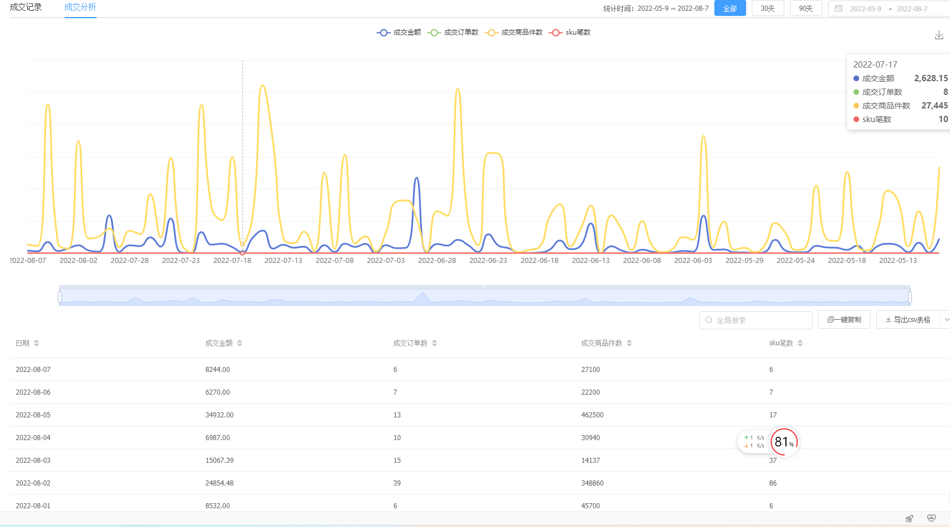This screenshot has height=527, width=950.
Task: Click the 27,445 tooltip value
Action: click(935, 106)
